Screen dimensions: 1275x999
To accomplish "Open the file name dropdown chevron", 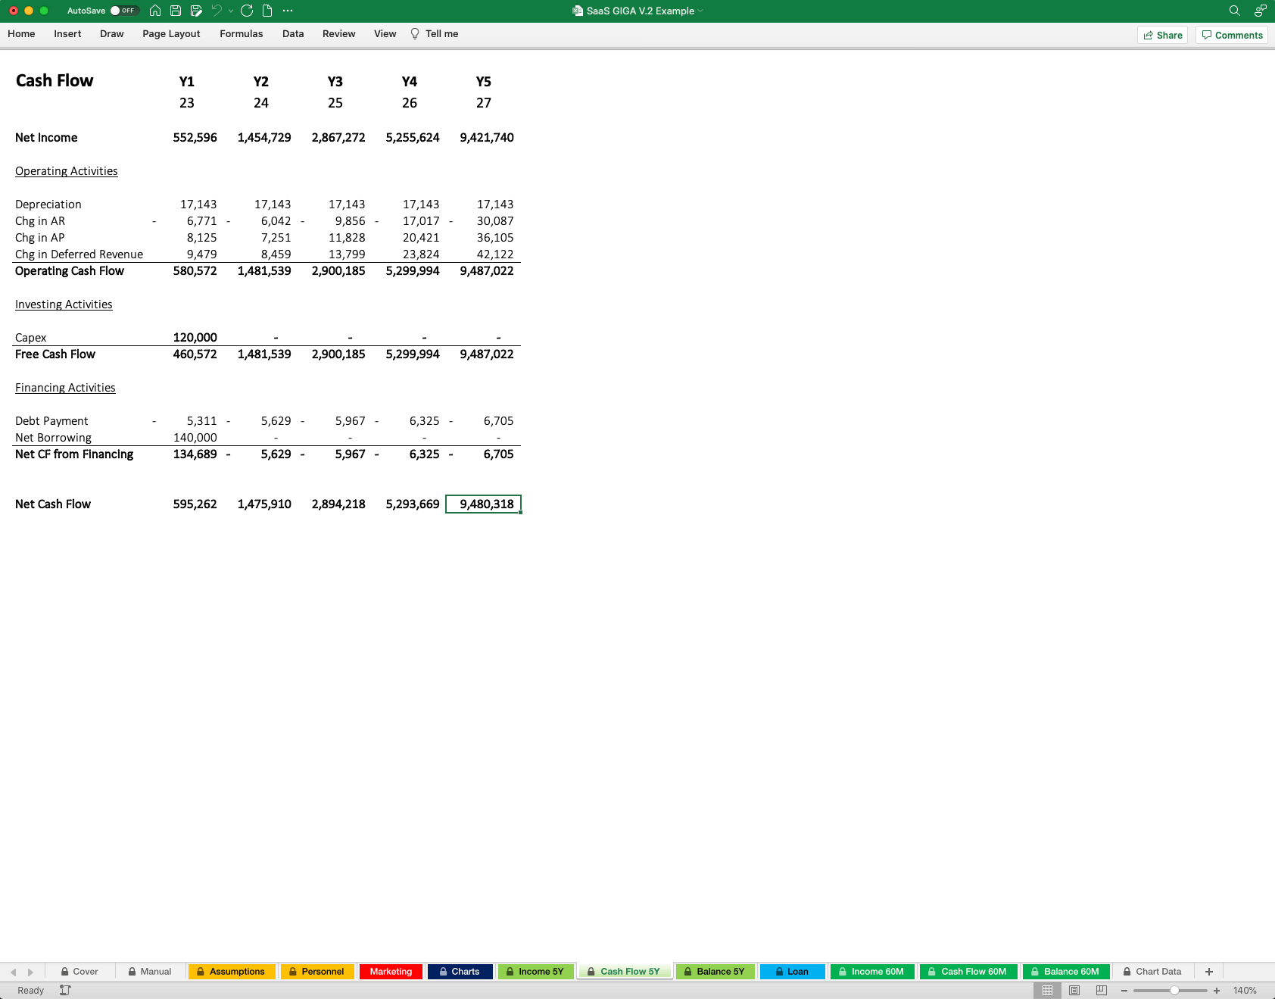I will tap(700, 11).
